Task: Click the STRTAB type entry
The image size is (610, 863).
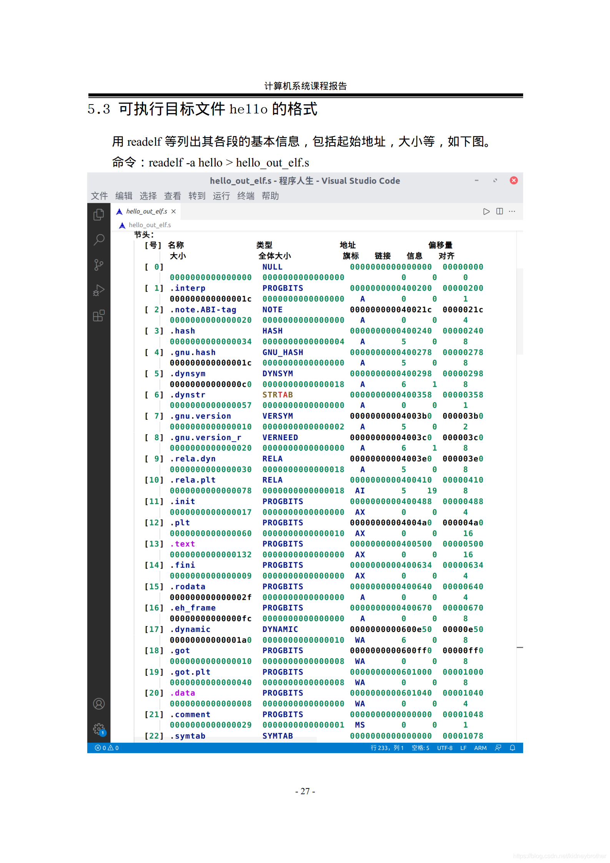Action: pos(278,395)
